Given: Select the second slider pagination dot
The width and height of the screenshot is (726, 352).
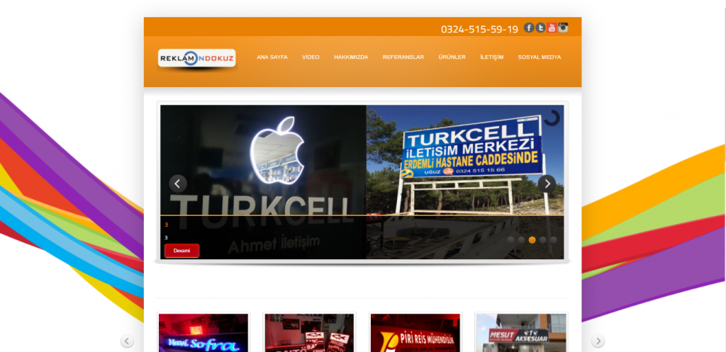Looking at the screenshot, I should pyautogui.click(x=521, y=240).
